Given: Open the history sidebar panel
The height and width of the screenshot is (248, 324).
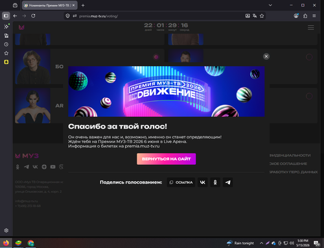Looking at the screenshot, I should pyautogui.click(x=6, y=44).
